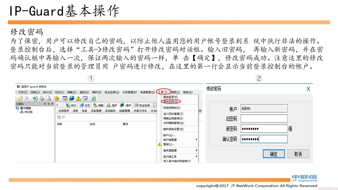
Task: Switch to the 维护 tab
Action: pyautogui.click(x=125, y=105)
